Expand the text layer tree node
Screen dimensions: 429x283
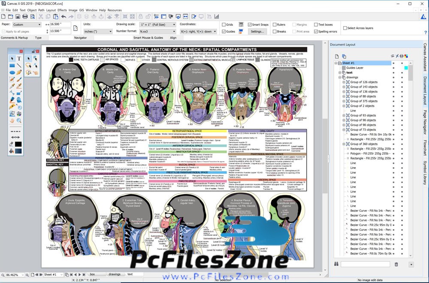[340, 72]
